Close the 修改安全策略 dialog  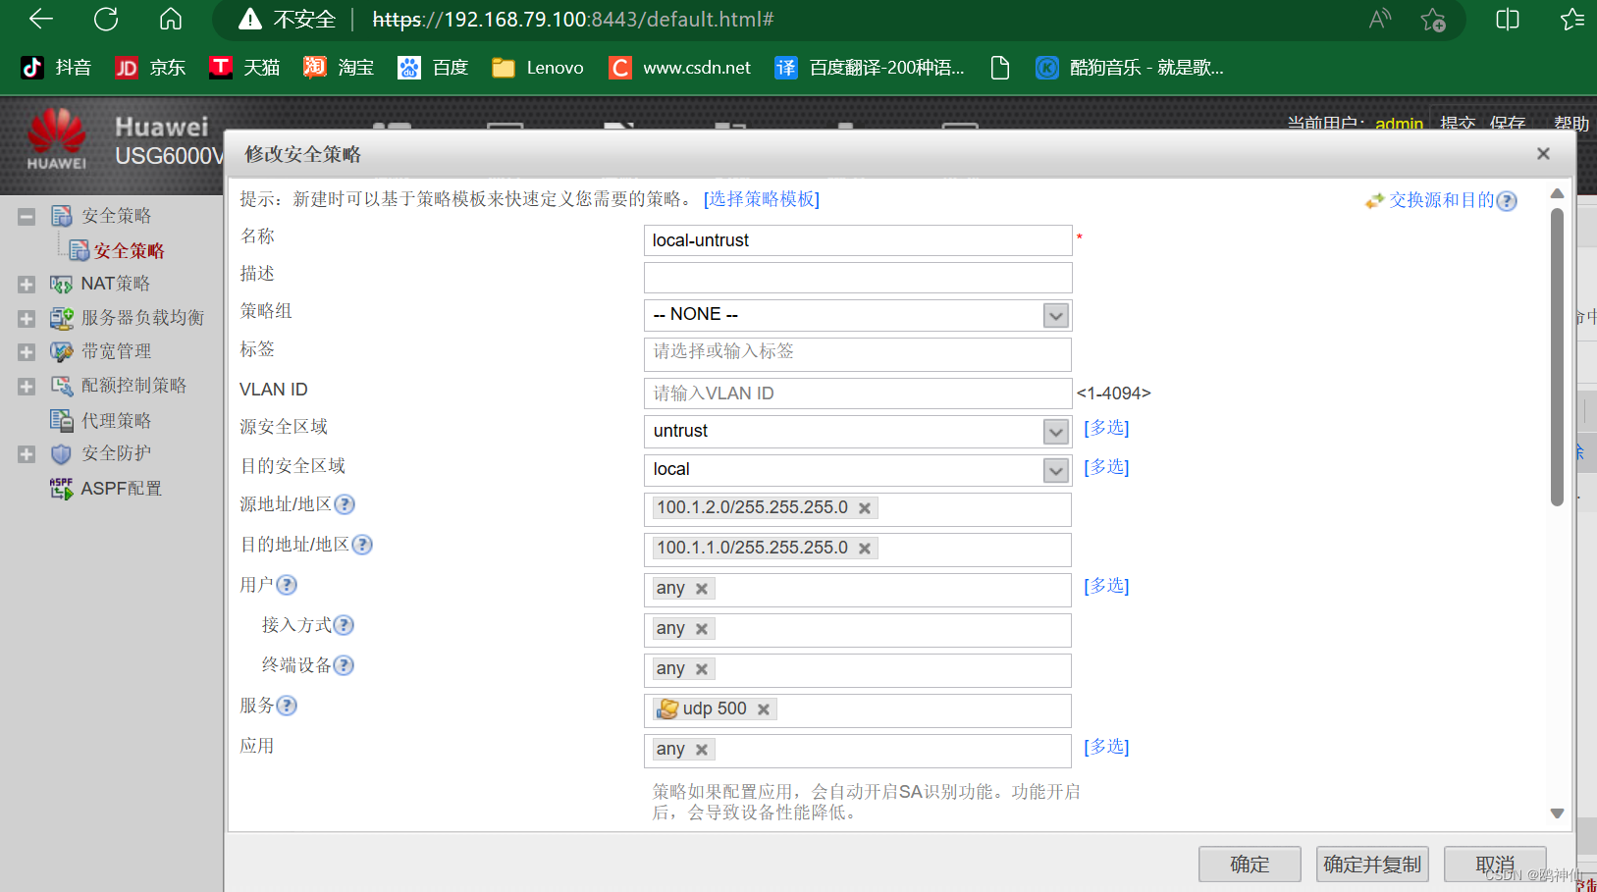tap(1543, 154)
